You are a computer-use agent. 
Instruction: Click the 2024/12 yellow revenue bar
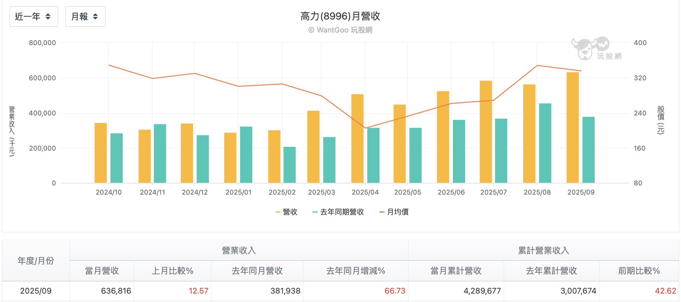(x=187, y=153)
